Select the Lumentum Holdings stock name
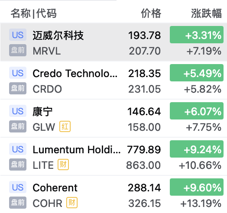 (x=77, y=149)
